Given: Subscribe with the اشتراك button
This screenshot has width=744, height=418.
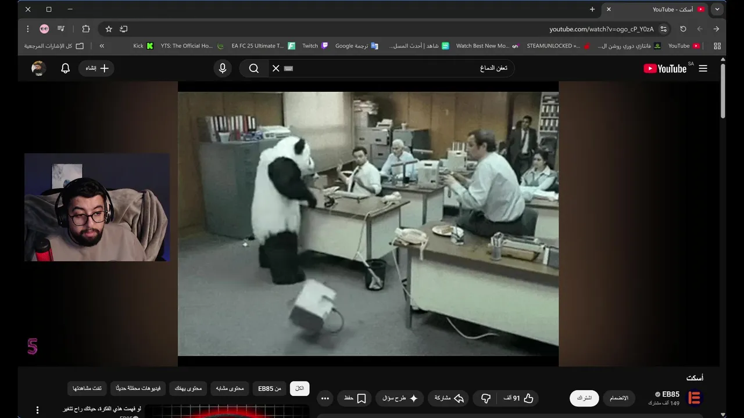Looking at the screenshot, I should click(x=584, y=398).
